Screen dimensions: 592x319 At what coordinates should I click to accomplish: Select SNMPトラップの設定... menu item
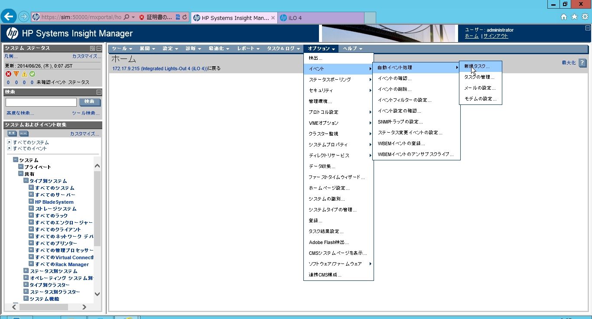(x=416, y=122)
